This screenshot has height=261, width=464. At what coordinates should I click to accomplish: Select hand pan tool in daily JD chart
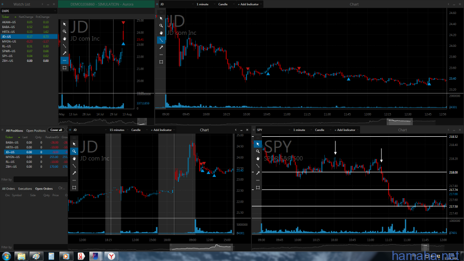click(x=64, y=39)
